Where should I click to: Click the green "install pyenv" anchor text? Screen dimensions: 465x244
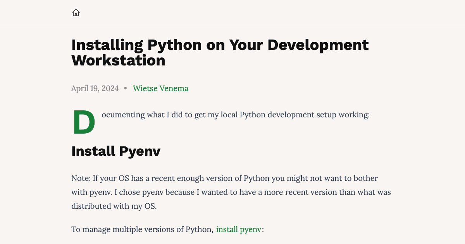(x=239, y=229)
